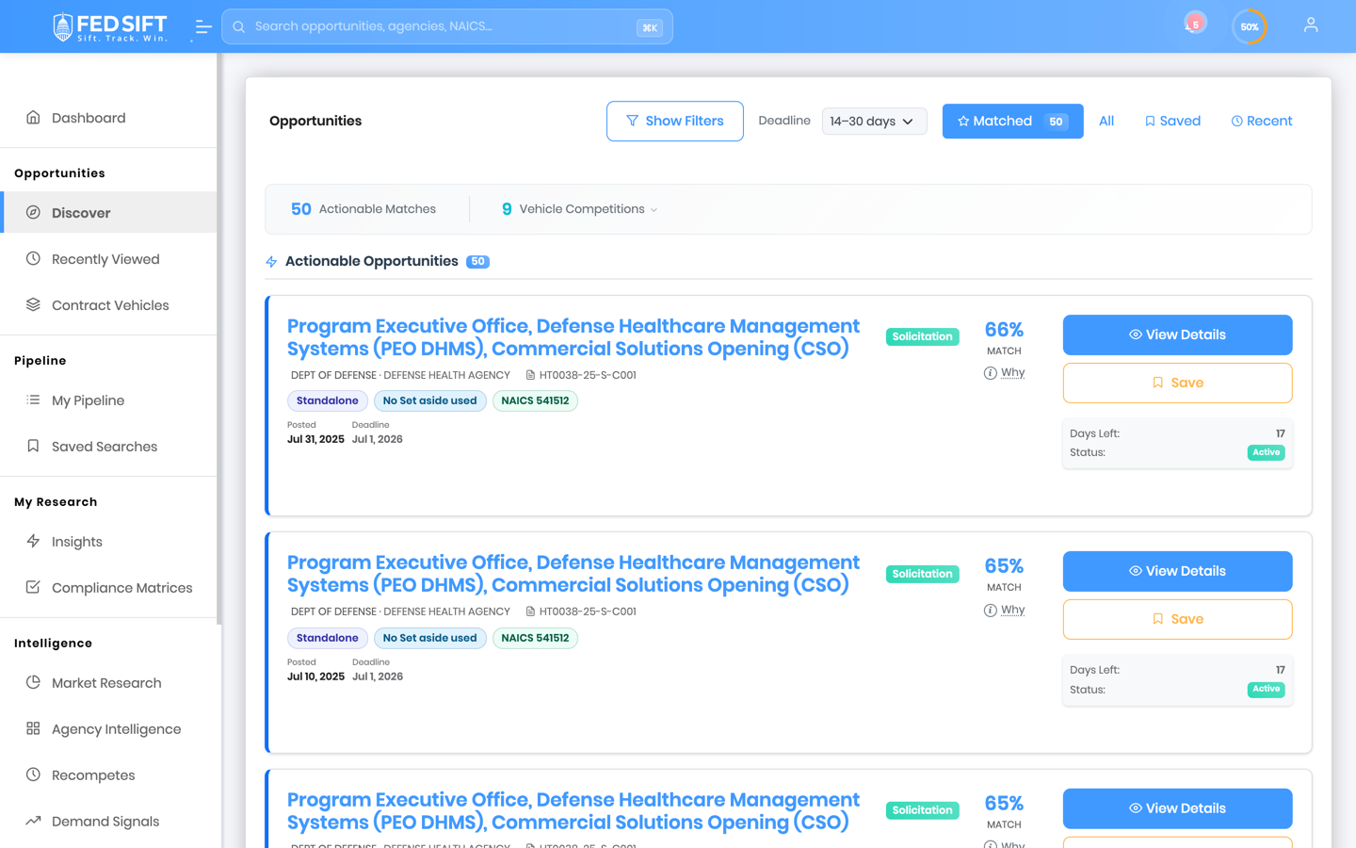
Task: Select Discover in the sidebar
Action: tap(108, 213)
